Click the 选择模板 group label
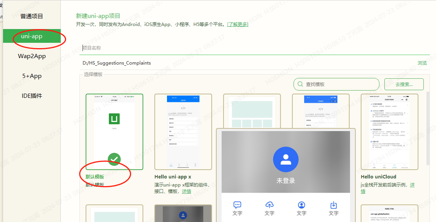Screen dimensions: 436x222 click(93, 75)
